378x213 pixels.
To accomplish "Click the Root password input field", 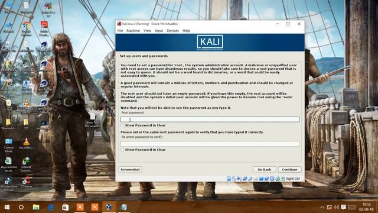I will click(x=210, y=120).
